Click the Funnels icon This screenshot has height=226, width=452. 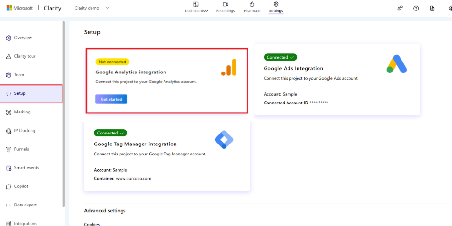pyautogui.click(x=9, y=149)
